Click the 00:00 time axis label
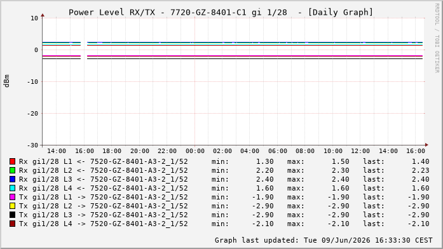Screen dimensions: 443x249 [195, 151]
